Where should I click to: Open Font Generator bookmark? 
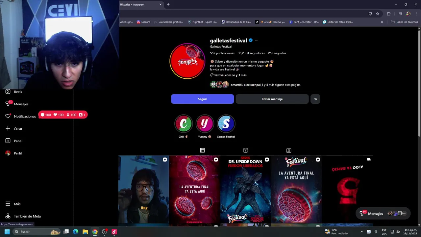tap(304, 22)
